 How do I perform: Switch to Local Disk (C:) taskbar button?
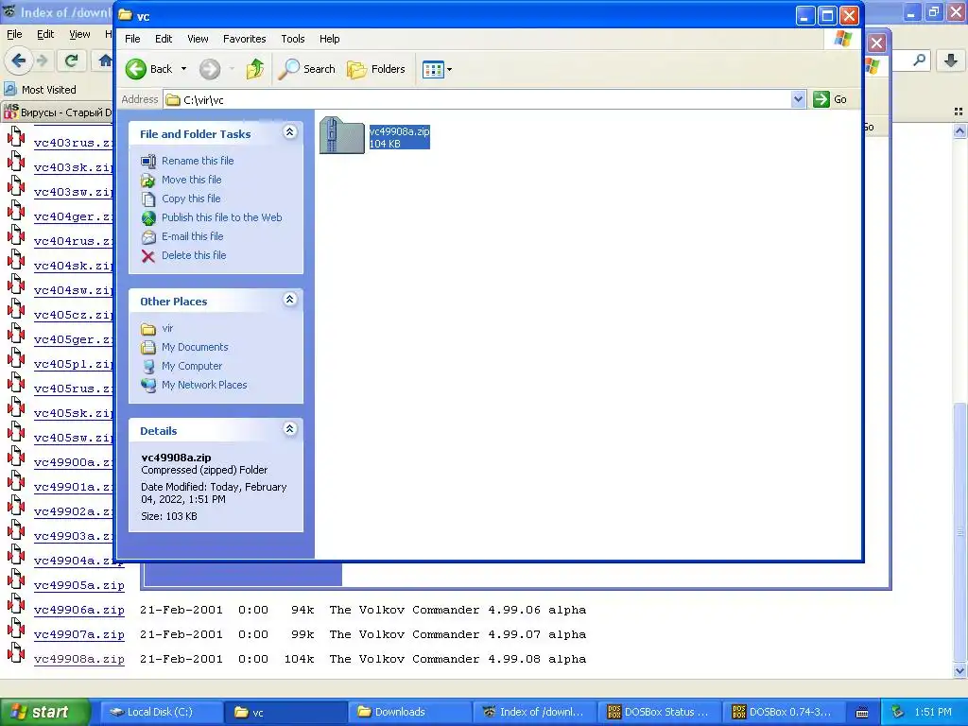coord(161,712)
